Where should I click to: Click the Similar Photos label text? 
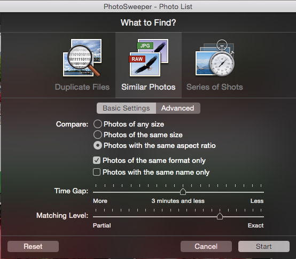click(149, 87)
